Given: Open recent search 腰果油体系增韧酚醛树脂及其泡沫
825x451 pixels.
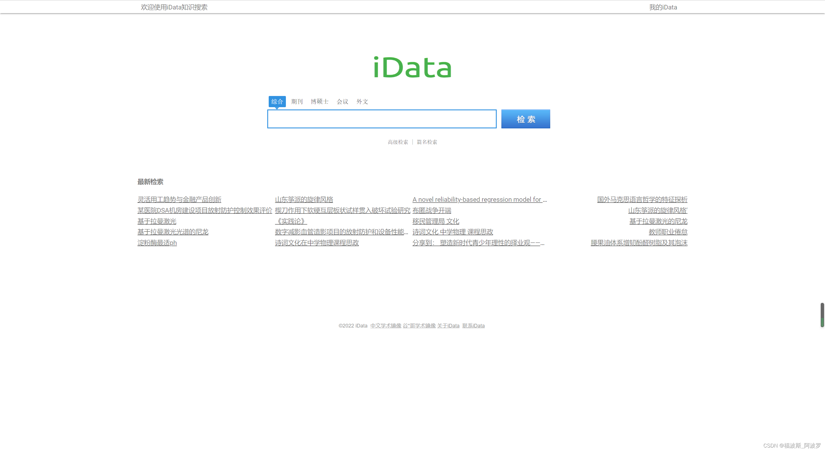Looking at the screenshot, I should [639, 242].
